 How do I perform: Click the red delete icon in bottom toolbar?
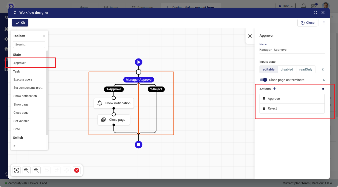point(77,170)
